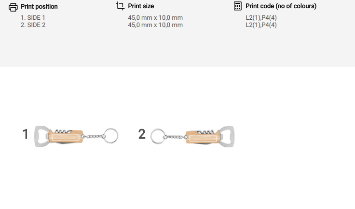Select the Print size heading
Image resolution: width=355 pixels, height=209 pixels.
tap(141, 6)
